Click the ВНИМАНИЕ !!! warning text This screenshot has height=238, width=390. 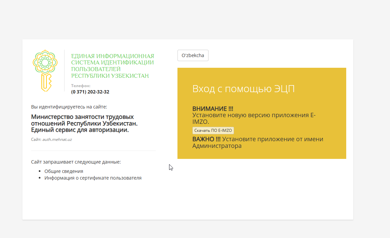[213, 108]
